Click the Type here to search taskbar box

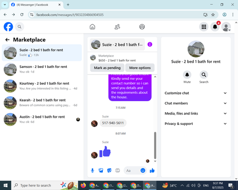coord(45,185)
